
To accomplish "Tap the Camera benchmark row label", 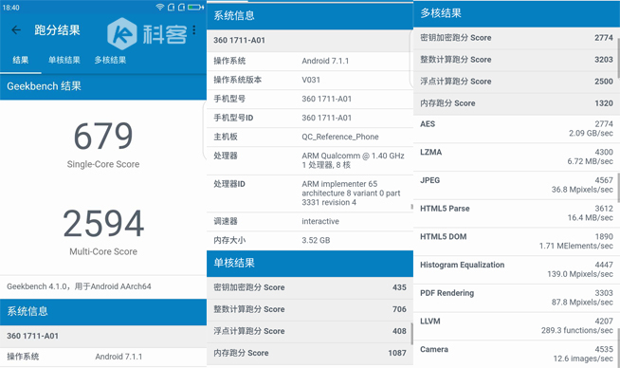I will coord(434,349).
